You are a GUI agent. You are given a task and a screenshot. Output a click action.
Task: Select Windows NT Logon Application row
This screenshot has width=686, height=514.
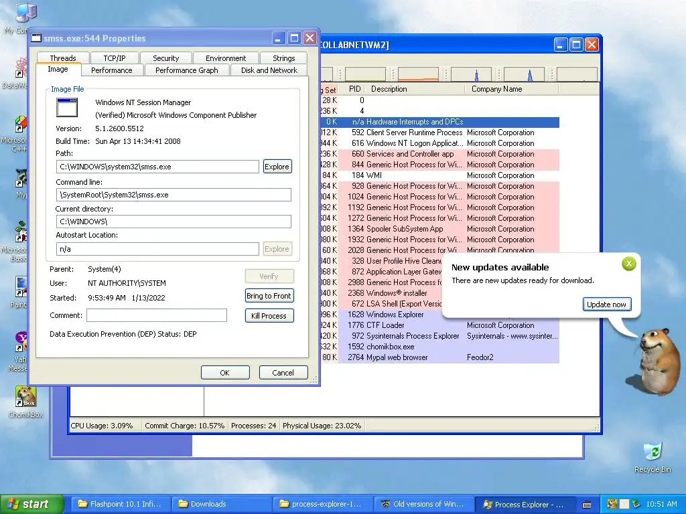pyautogui.click(x=439, y=143)
